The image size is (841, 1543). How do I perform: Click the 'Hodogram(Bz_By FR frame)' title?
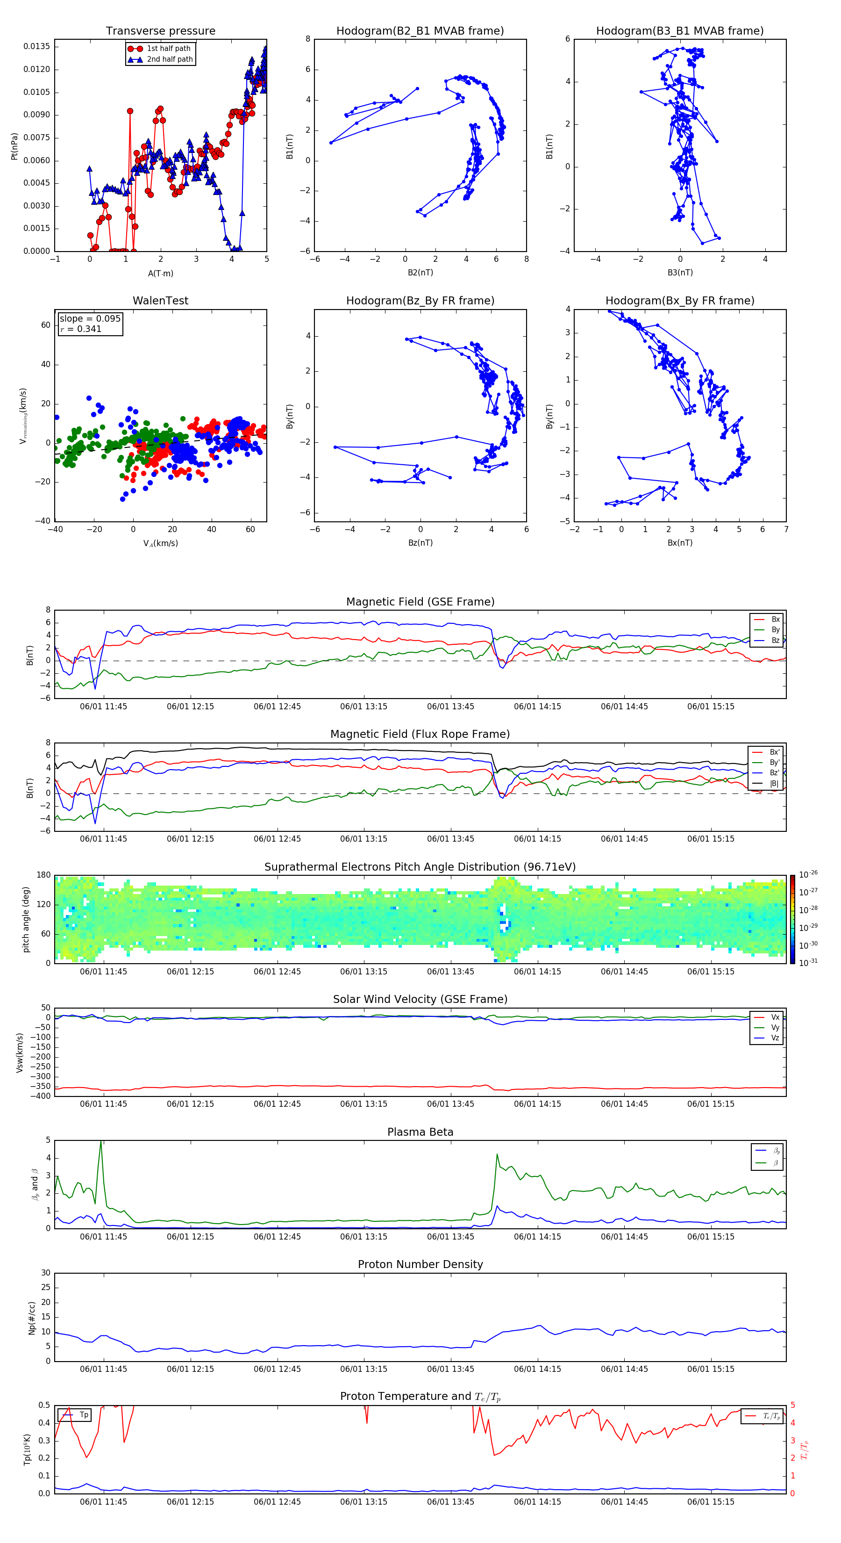420,301
